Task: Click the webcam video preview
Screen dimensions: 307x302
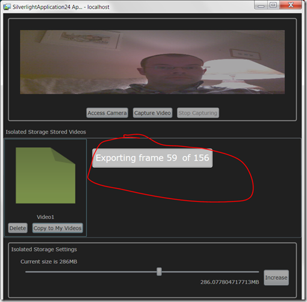Action: coord(153,62)
